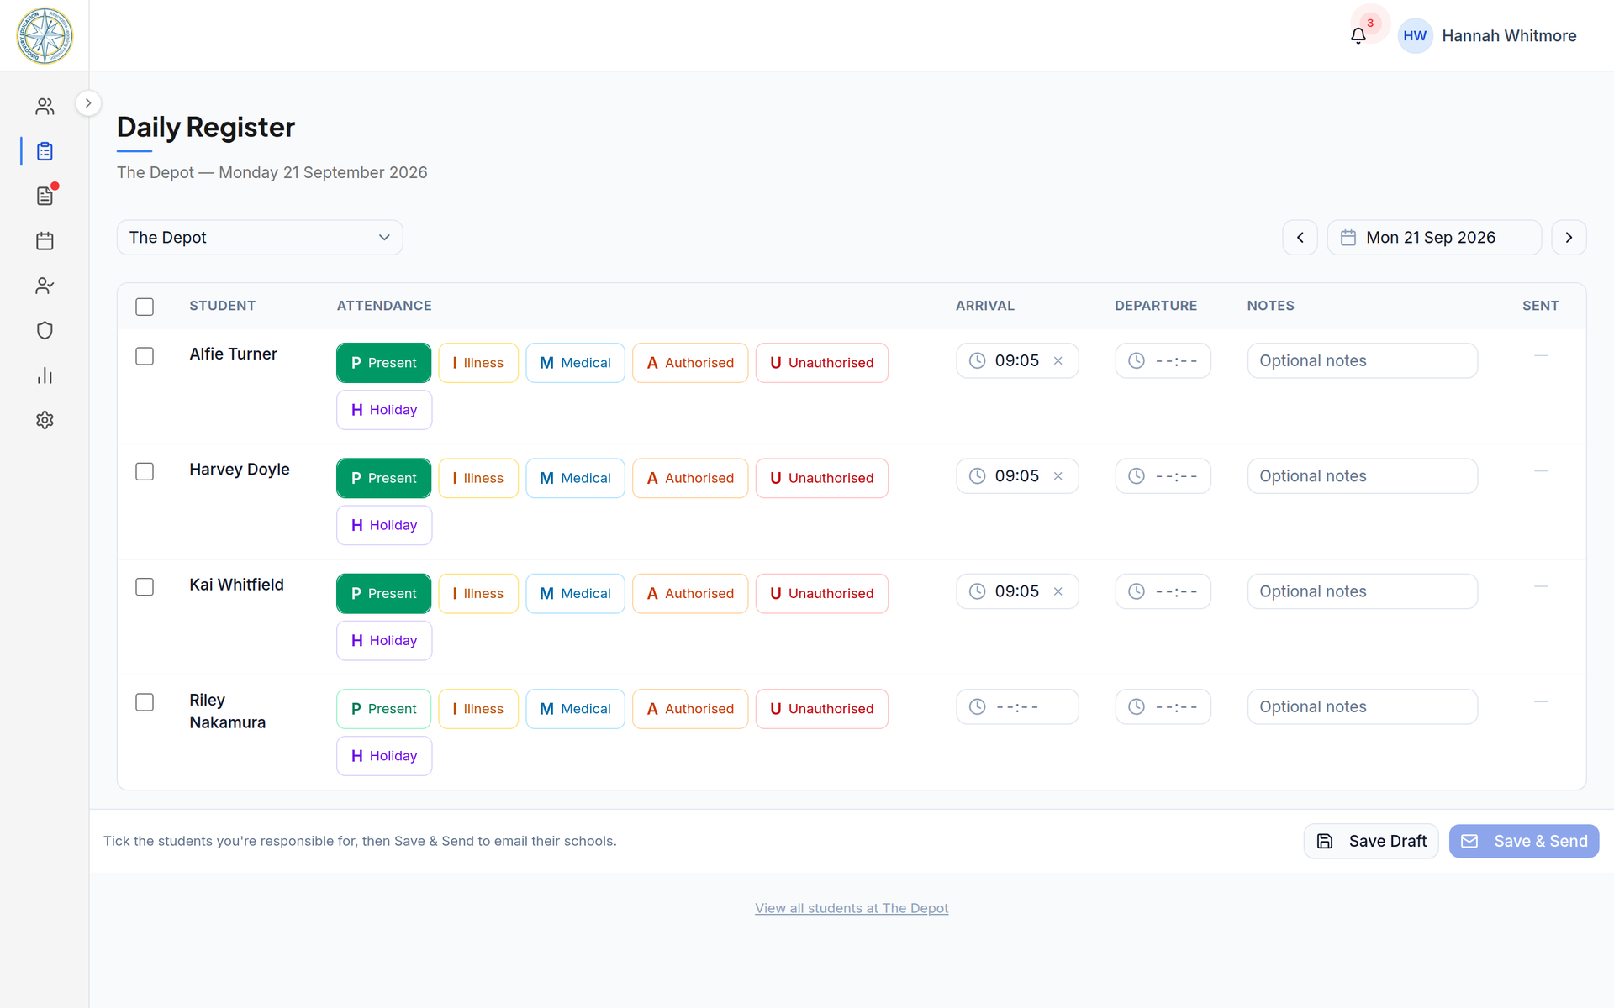Set Alfie Turner's departure time field

pyautogui.click(x=1163, y=361)
